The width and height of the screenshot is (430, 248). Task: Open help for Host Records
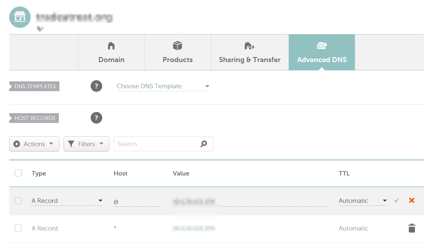pos(96,118)
